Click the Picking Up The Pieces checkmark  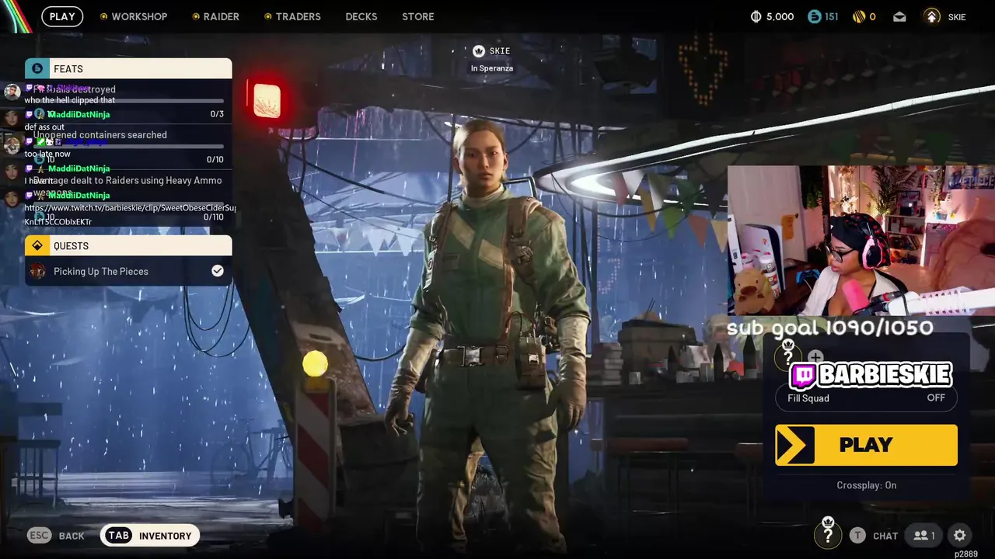click(218, 270)
